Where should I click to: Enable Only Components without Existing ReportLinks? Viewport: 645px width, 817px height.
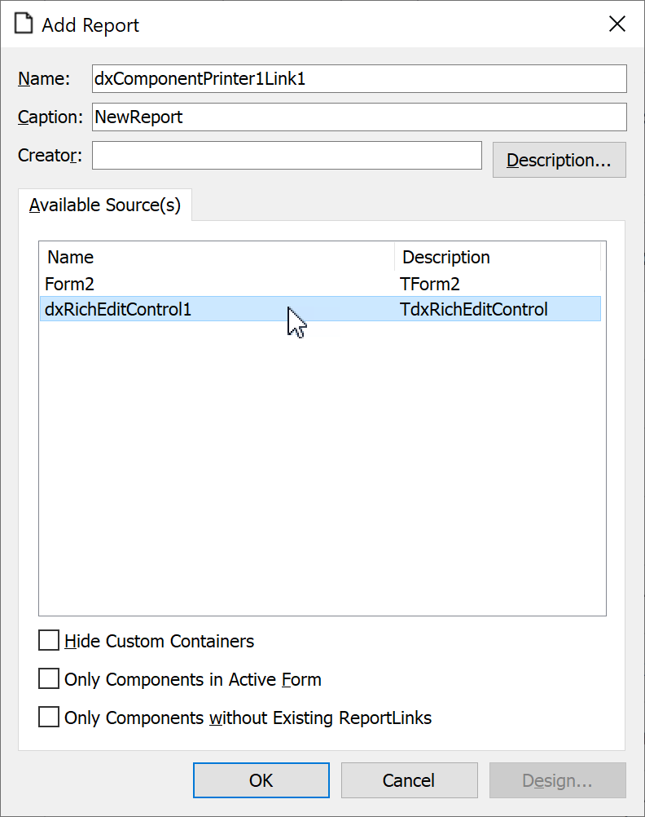(x=49, y=717)
